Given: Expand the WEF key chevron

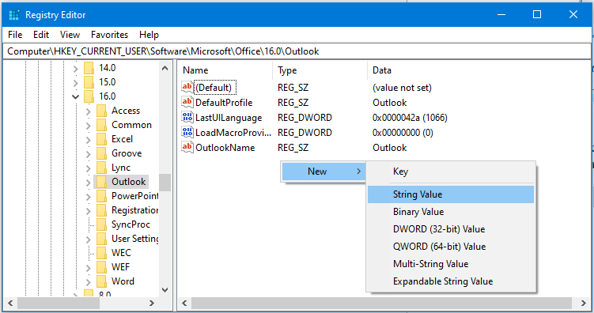Looking at the screenshot, I should coord(89,268).
